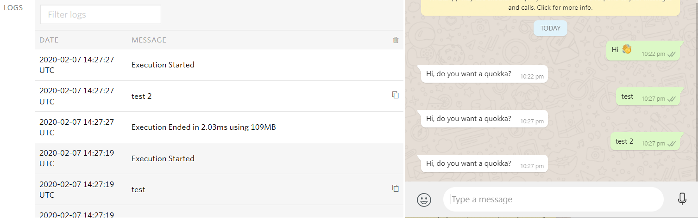
Task: Click the TODAY date badge in chat
Action: 550,28
